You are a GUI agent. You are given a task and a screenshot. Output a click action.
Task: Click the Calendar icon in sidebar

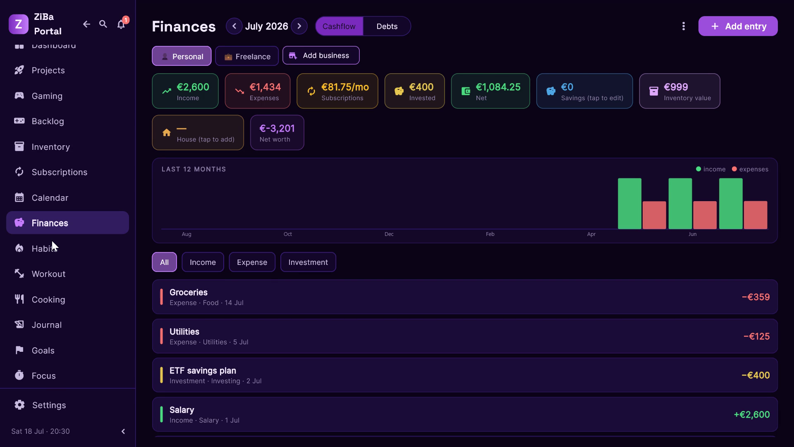click(19, 197)
